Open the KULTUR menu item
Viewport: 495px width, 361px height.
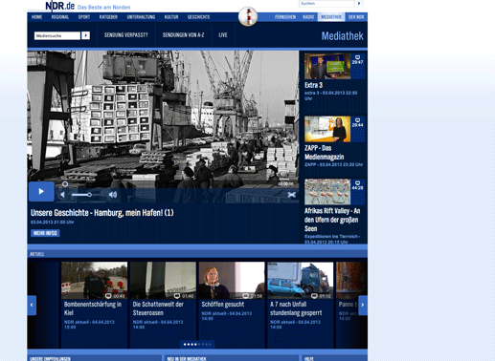(171, 17)
